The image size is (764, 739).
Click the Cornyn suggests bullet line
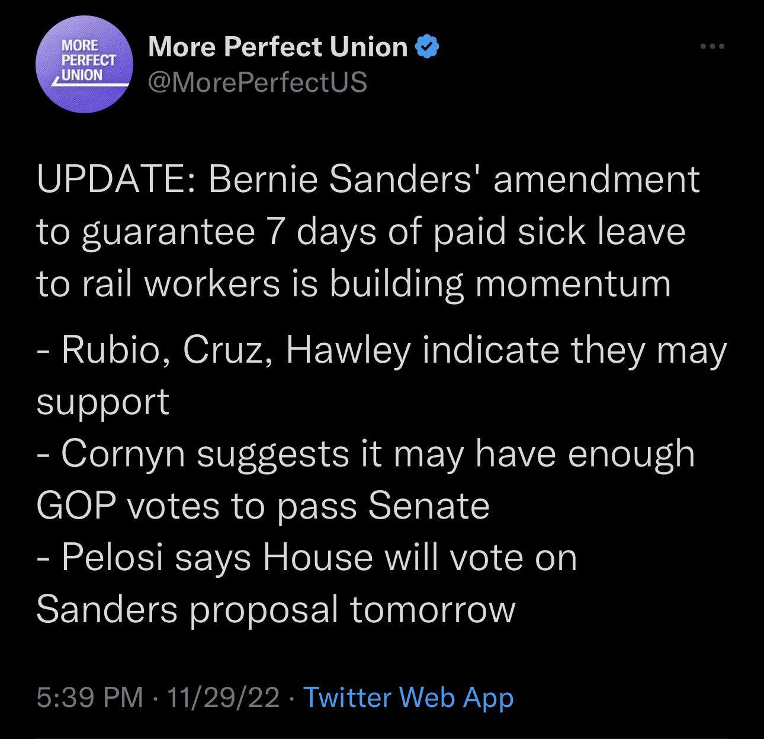365,455
